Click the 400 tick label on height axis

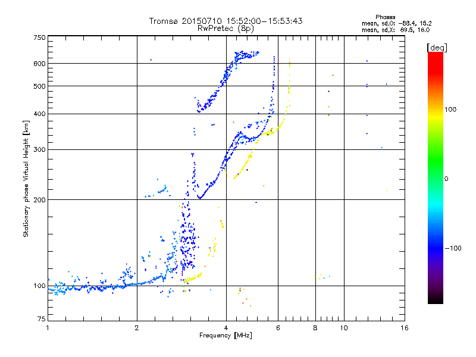(39, 114)
